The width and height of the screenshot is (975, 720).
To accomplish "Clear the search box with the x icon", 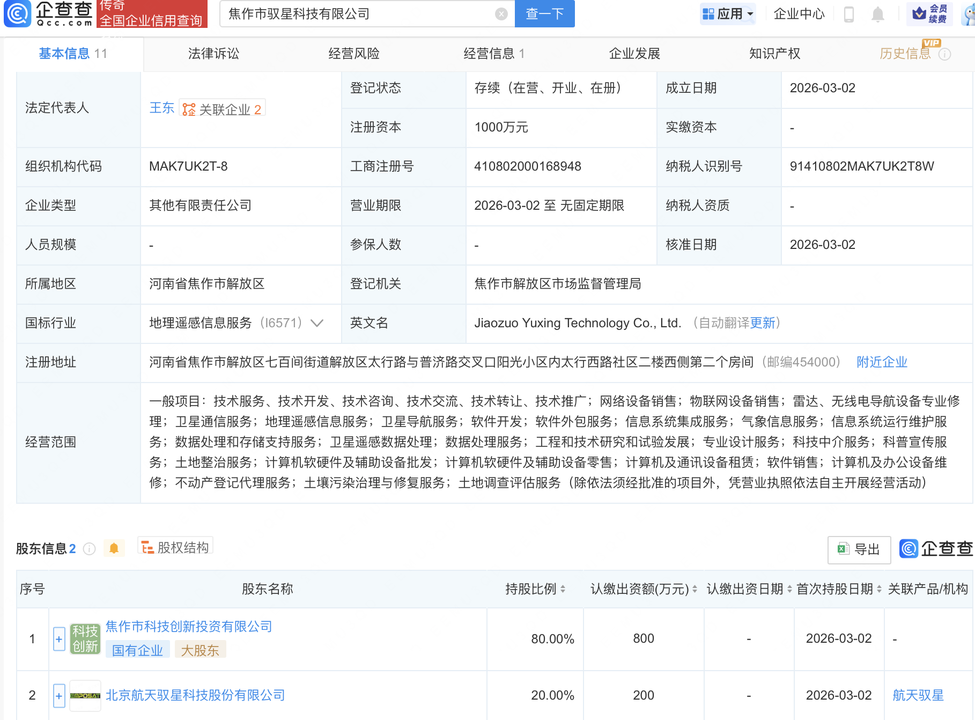I will point(501,14).
